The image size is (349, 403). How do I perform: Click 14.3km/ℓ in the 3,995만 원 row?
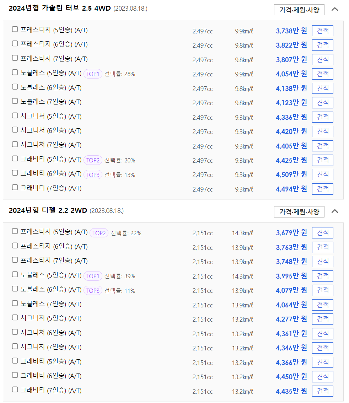pos(242,276)
